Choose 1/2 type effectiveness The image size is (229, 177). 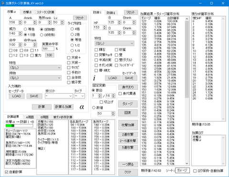click(75, 45)
